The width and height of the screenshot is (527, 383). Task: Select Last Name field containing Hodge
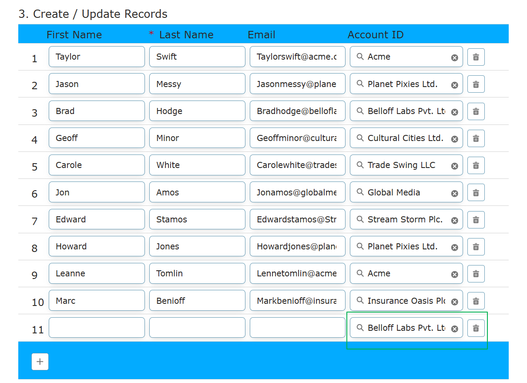197,111
